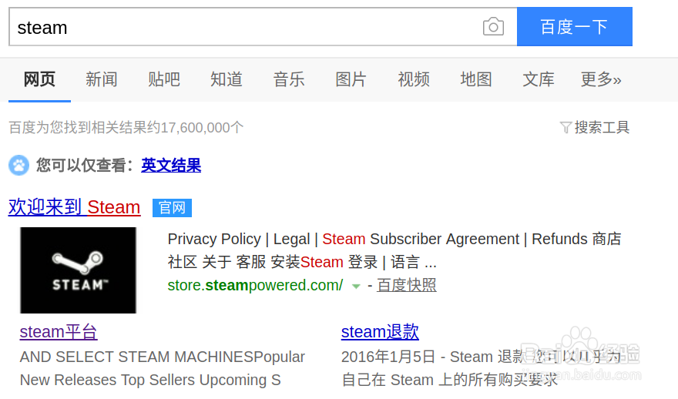Click the store.steampowered.com/ URL
Viewport: 678px width, 399px height.
(255, 285)
